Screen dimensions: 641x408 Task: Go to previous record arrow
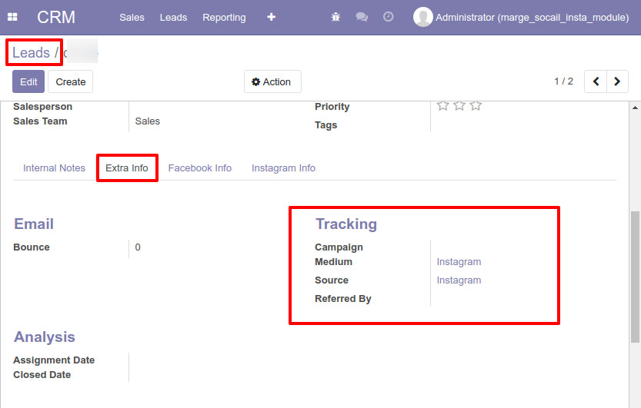(x=596, y=81)
